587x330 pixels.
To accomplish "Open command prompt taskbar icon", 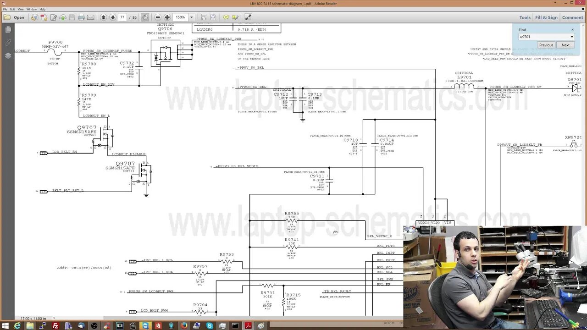I will click(235, 326).
